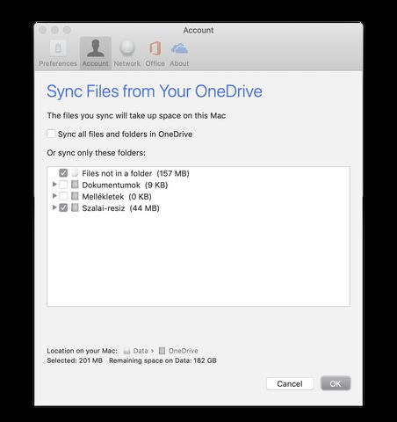The height and width of the screenshot is (422, 397).
Task: Switch to the About tab label
Action: [x=179, y=63]
